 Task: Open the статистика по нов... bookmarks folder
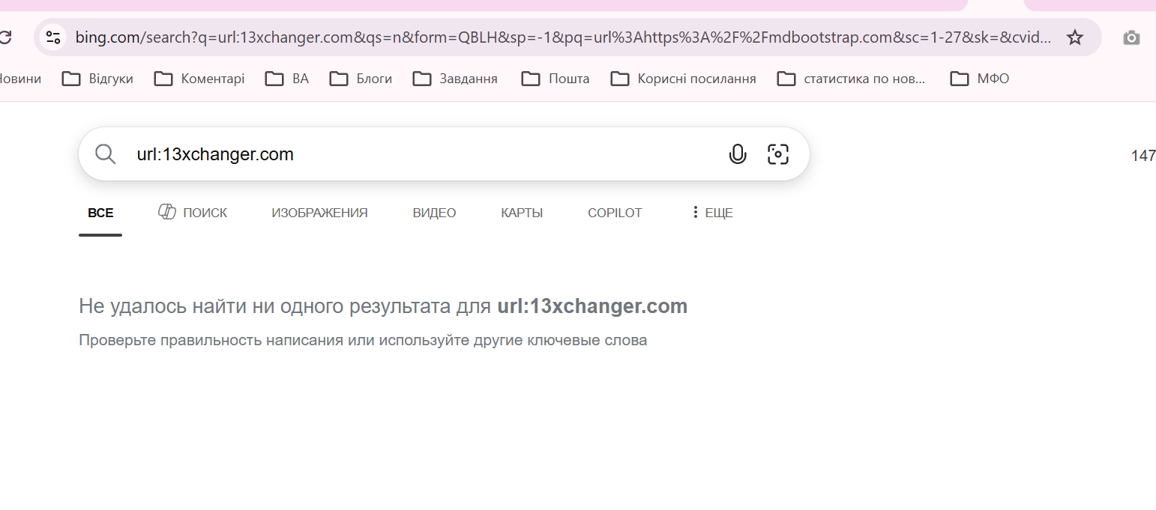[x=852, y=79]
